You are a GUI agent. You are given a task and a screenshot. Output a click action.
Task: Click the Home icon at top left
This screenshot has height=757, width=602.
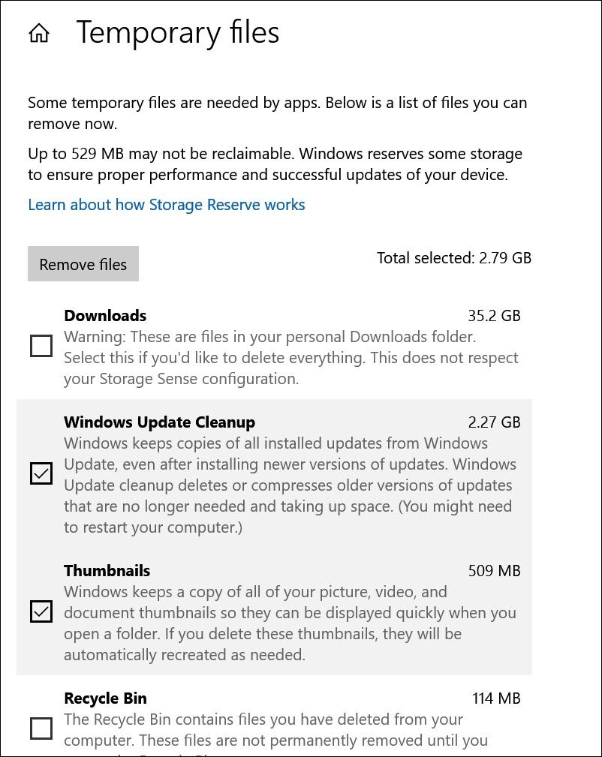(x=39, y=32)
